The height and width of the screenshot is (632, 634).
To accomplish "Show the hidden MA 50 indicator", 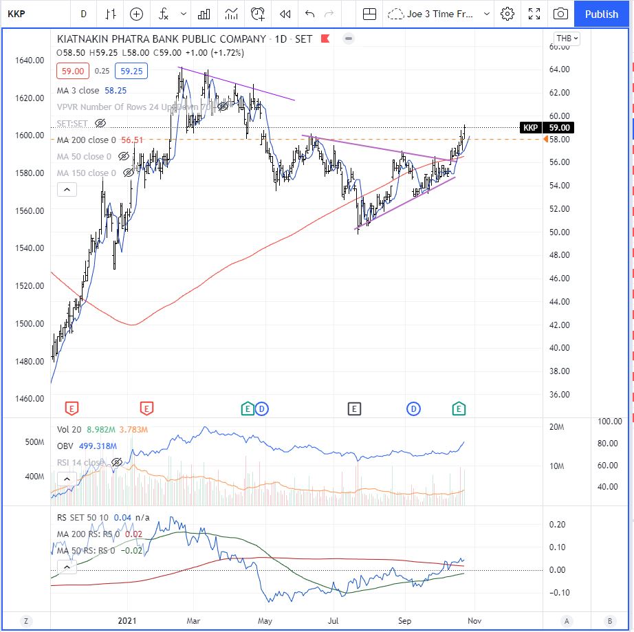I will (124, 157).
